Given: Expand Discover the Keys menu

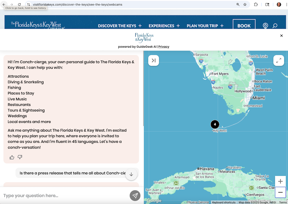Looking at the screenshot, I should pyautogui.click(x=120, y=26).
